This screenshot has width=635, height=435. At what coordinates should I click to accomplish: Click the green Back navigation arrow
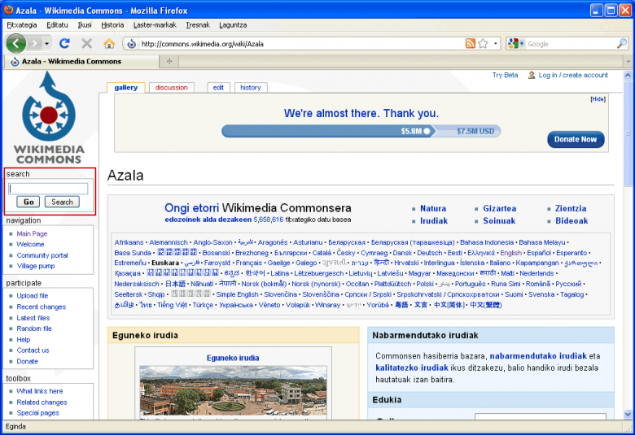click(16, 43)
